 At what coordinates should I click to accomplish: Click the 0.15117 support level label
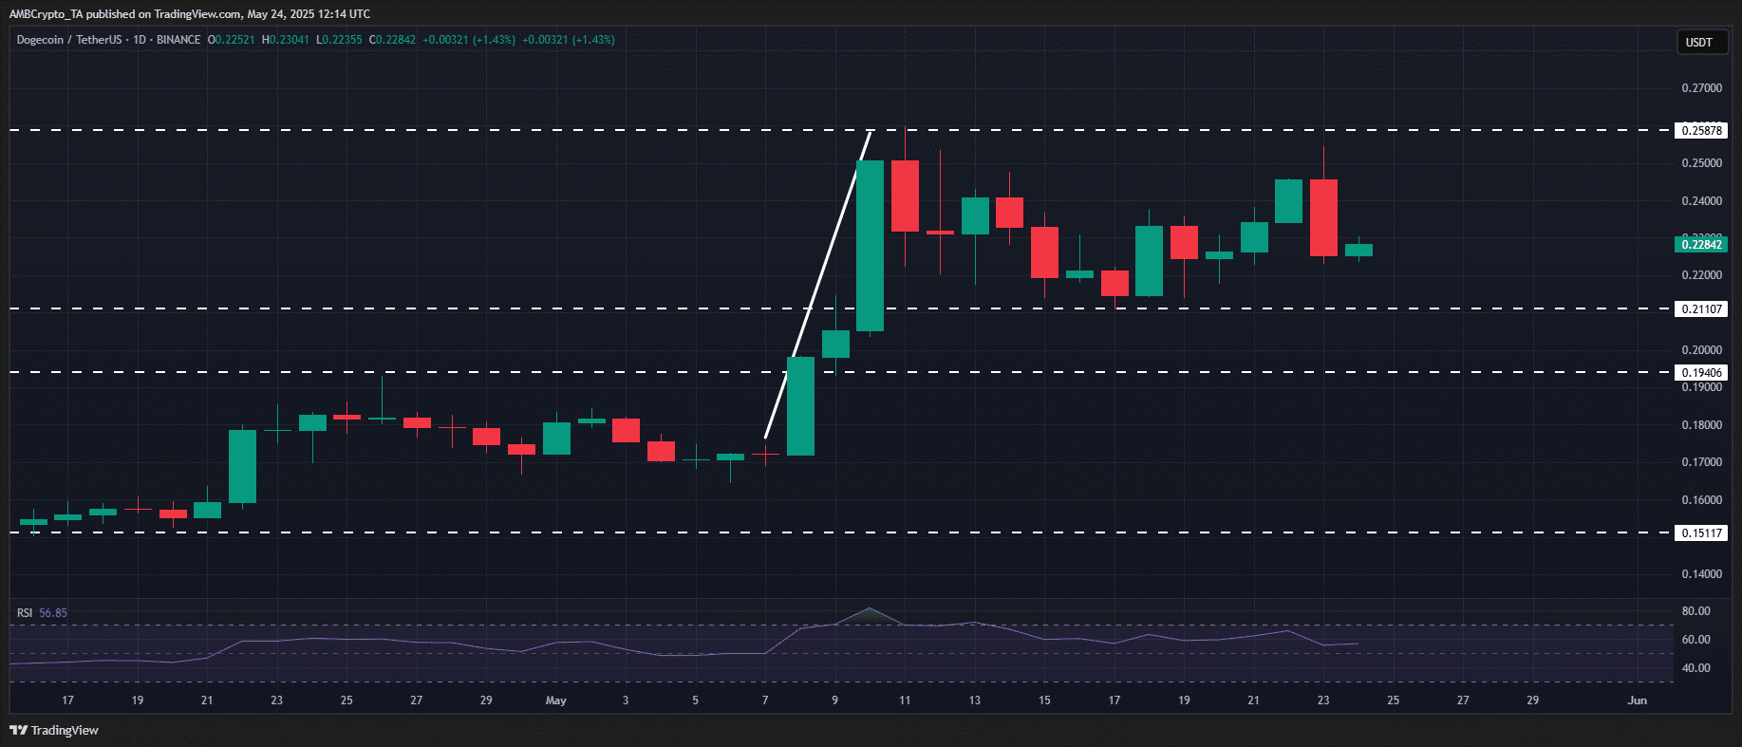coord(1701,533)
